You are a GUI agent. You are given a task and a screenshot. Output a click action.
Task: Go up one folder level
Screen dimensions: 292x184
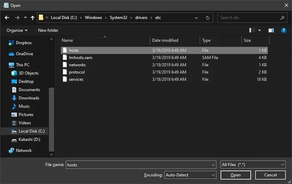33,18
